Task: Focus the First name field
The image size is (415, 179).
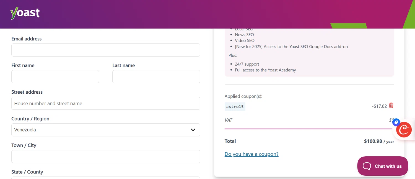Action: [x=55, y=76]
